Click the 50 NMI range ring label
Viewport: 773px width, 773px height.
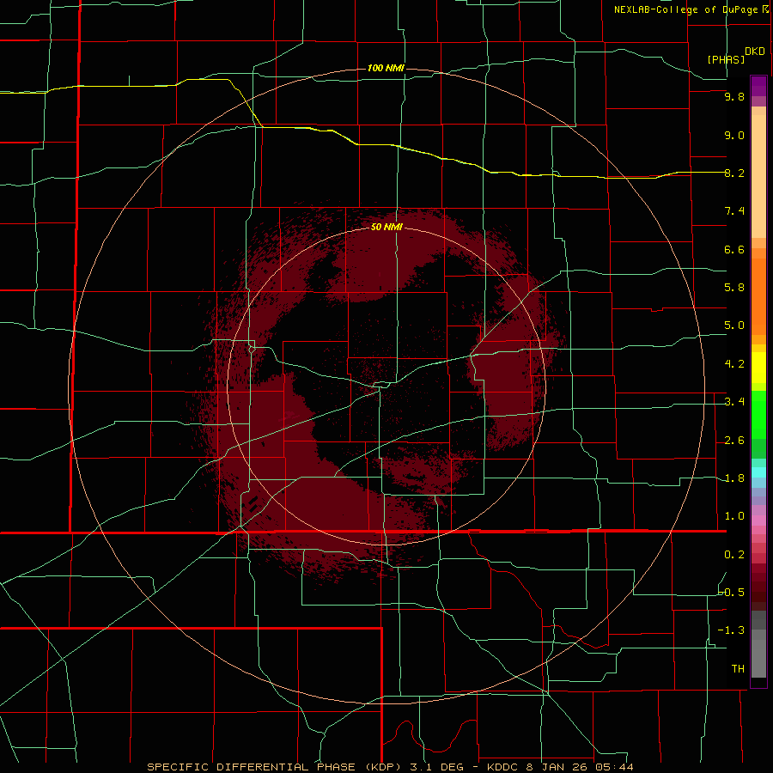click(x=386, y=227)
